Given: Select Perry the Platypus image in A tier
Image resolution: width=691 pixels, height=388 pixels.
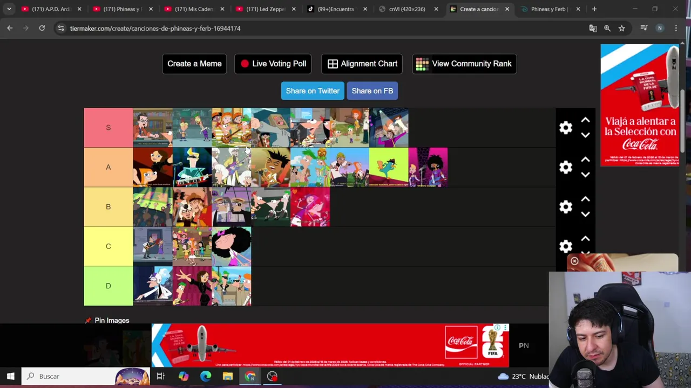Looking at the screenshot, I should [x=389, y=167].
